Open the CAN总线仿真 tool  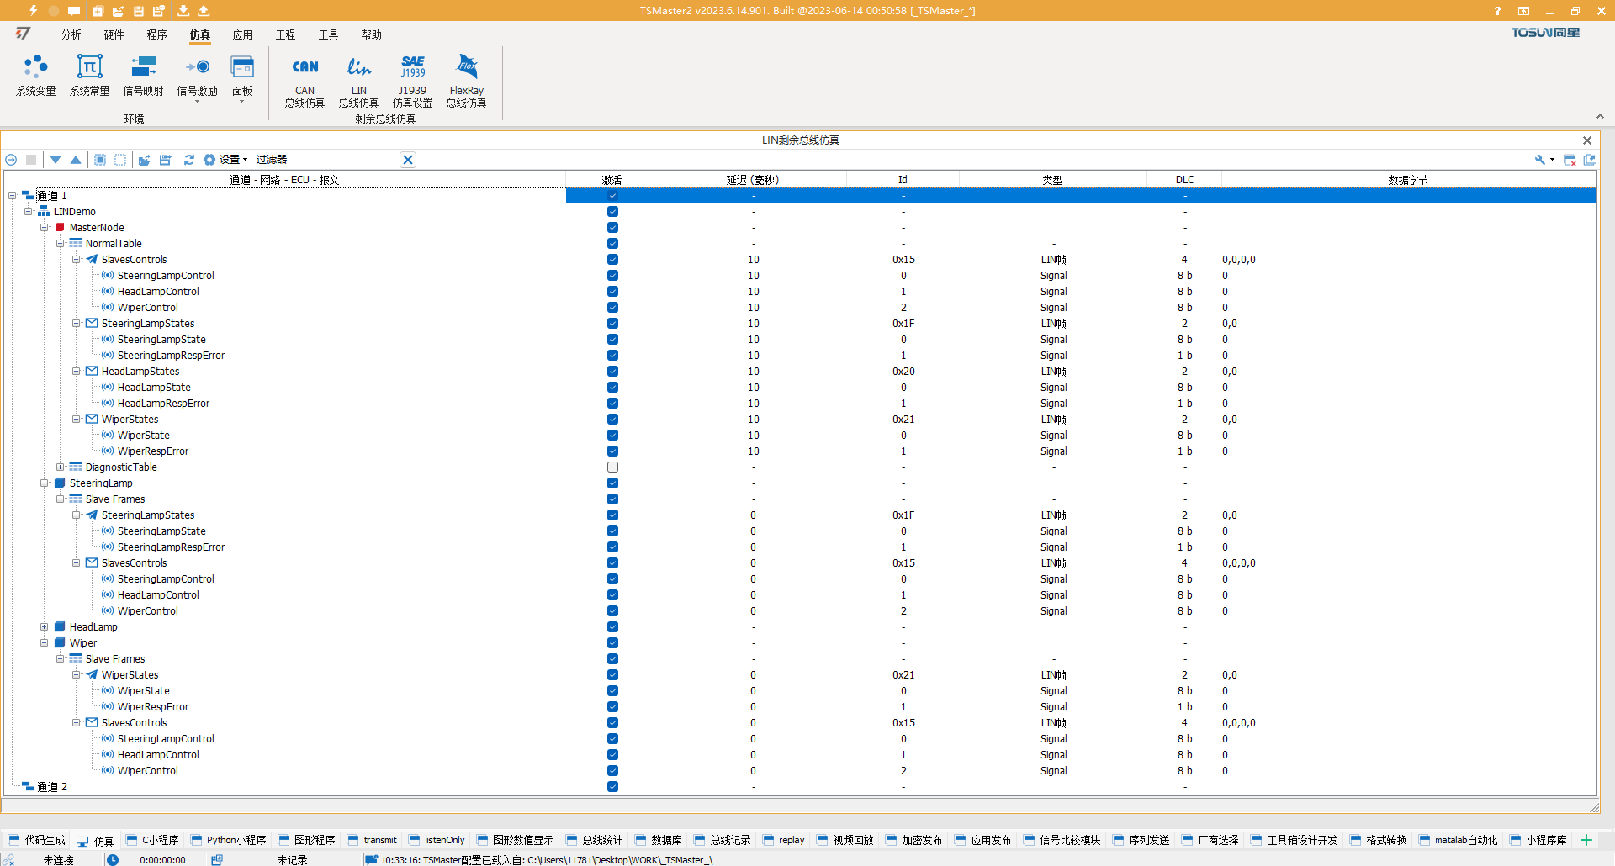tap(304, 80)
